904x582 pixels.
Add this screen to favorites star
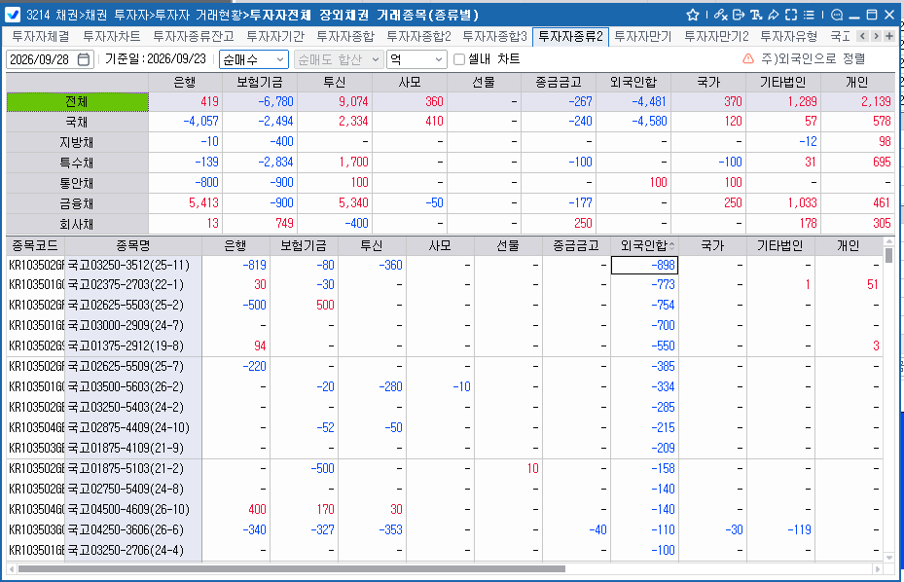coord(693,15)
